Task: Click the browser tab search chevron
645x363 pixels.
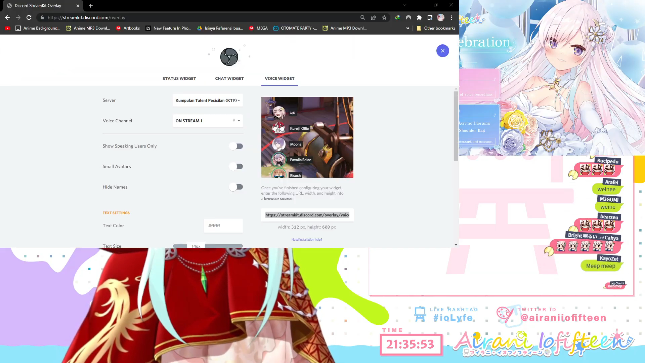Action: pos(405,5)
